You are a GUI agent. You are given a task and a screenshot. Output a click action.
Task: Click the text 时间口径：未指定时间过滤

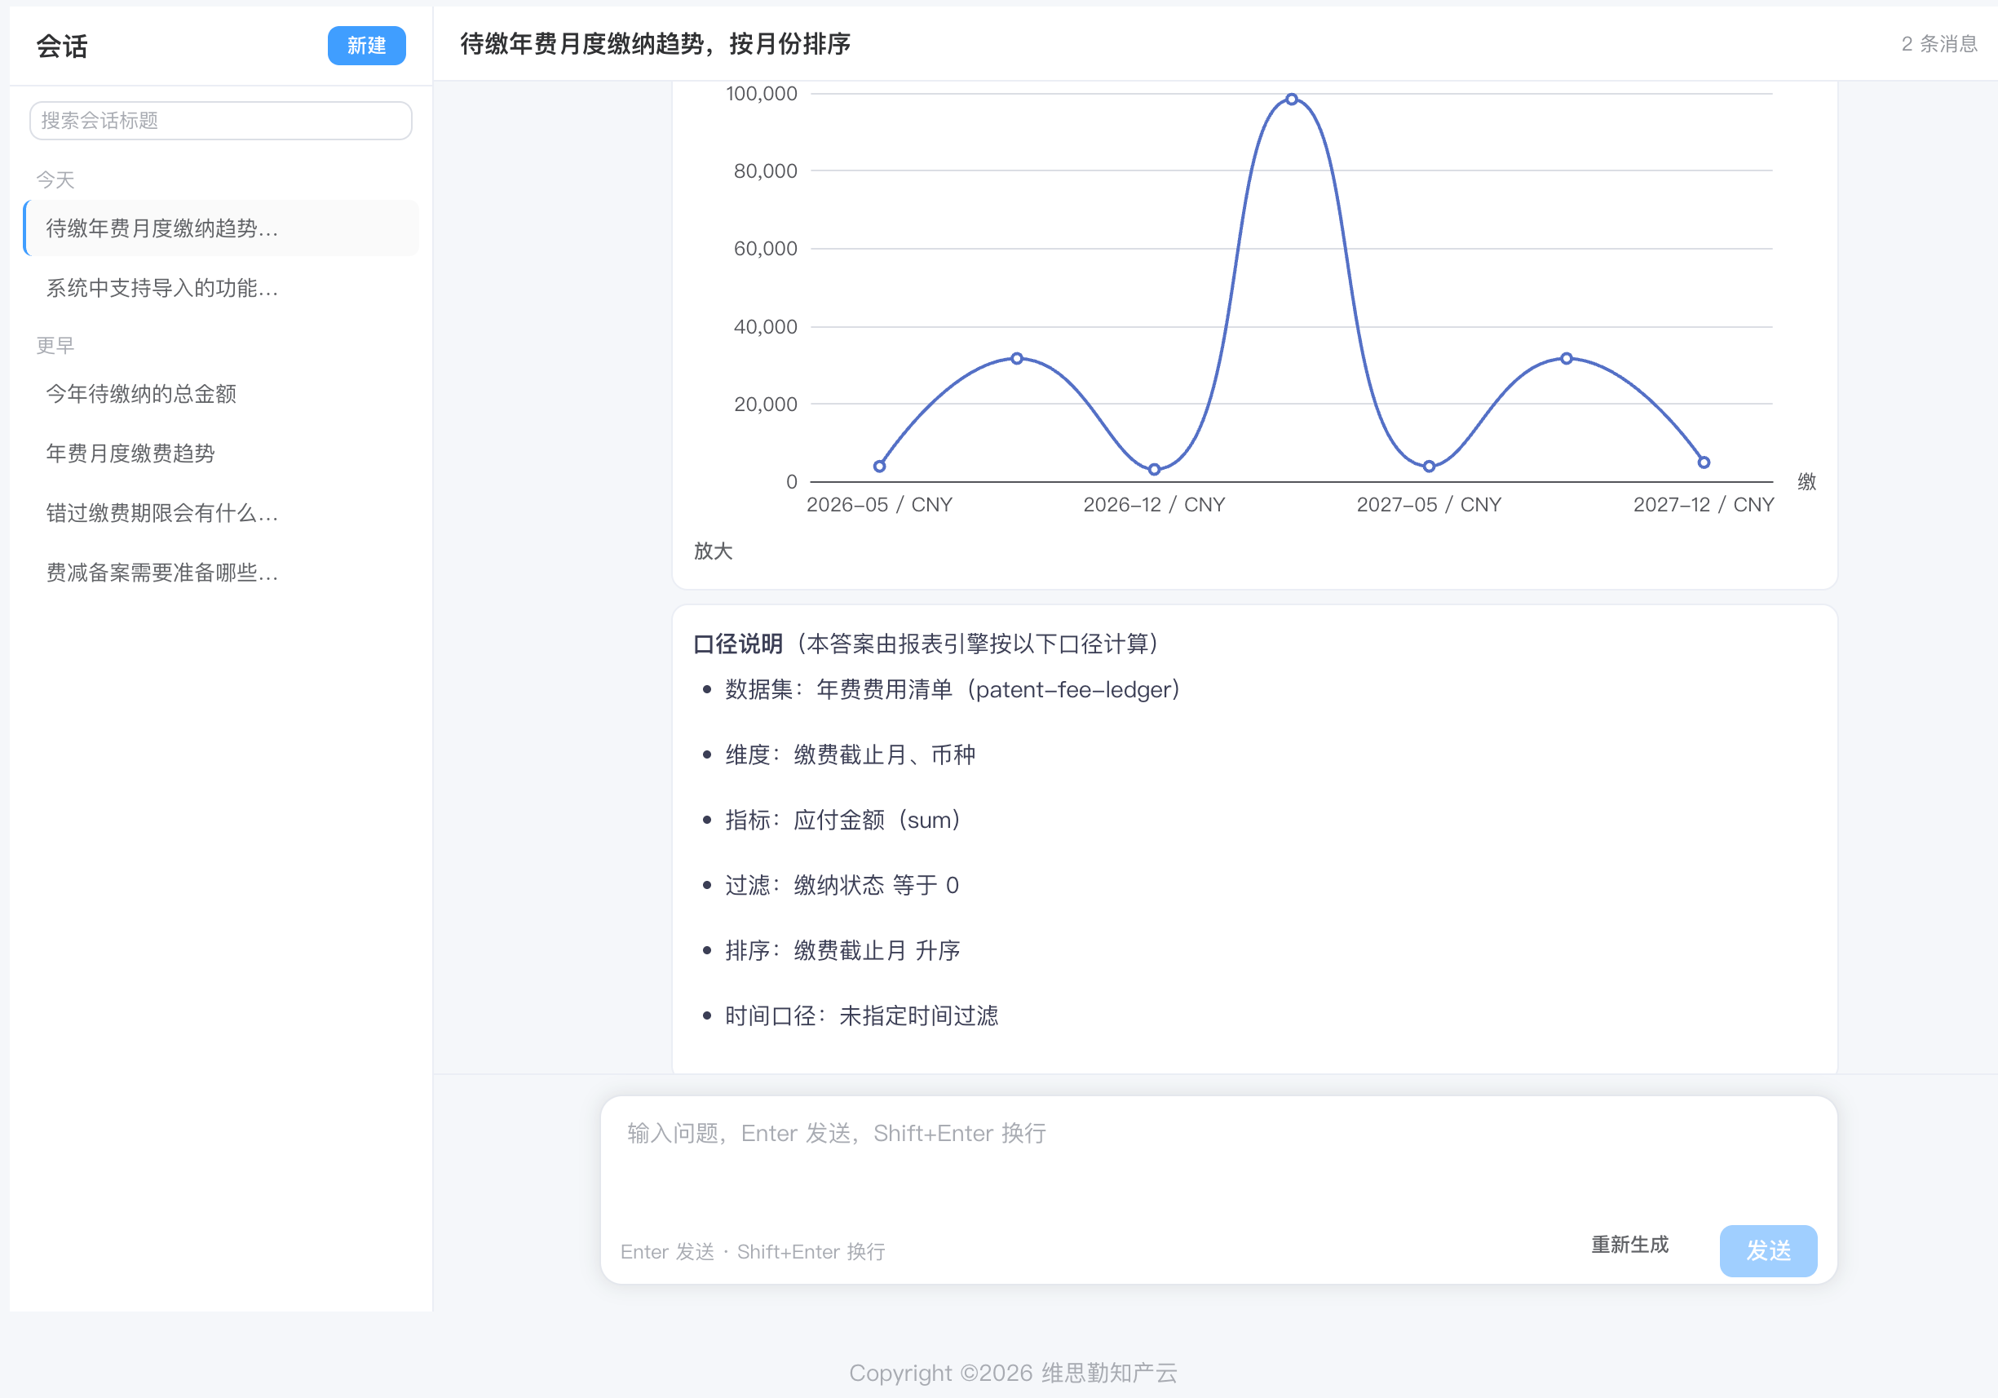[x=861, y=1015]
